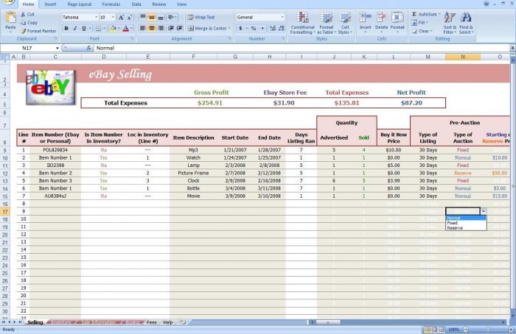Open the Tahoma font name dropdown

click(96, 18)
